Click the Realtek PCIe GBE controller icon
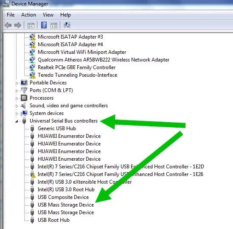Image resolution: width=233 pixels, height=229 pixels. pos(32,67)
